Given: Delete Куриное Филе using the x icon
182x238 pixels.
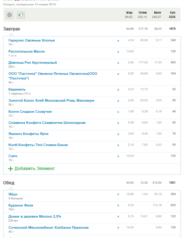Looking at the screenshot, I should [x=118, y=205].
